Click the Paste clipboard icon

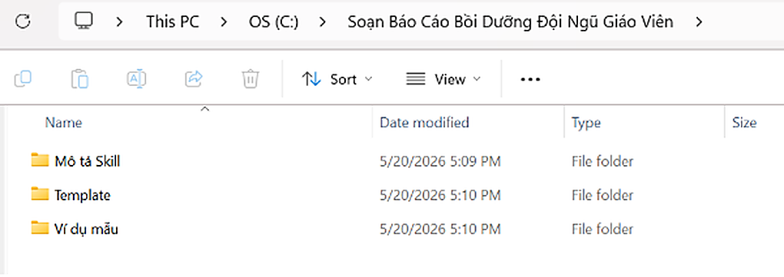click(x=79, y=79)
